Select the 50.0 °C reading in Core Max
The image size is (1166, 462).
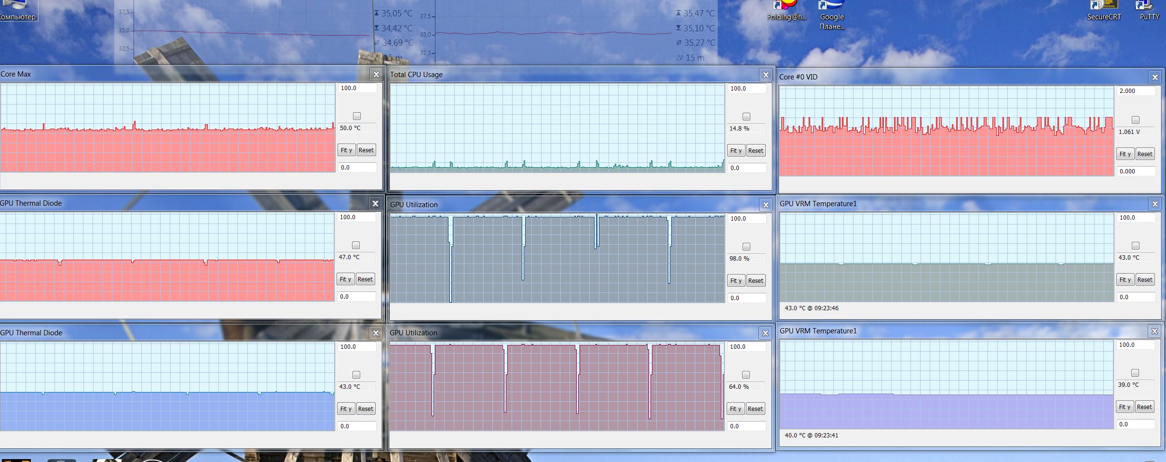pyautogui.click(x=357, y=128)
